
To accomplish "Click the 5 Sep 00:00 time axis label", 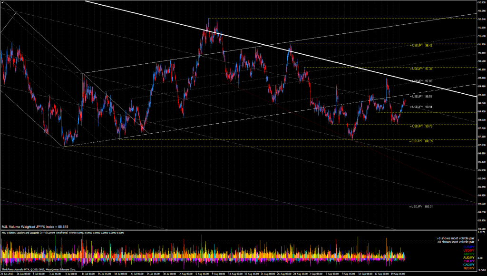I will click(x=332, y=274).
